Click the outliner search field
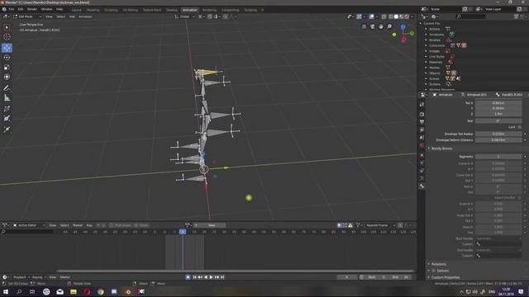 (x=471, y=16)
